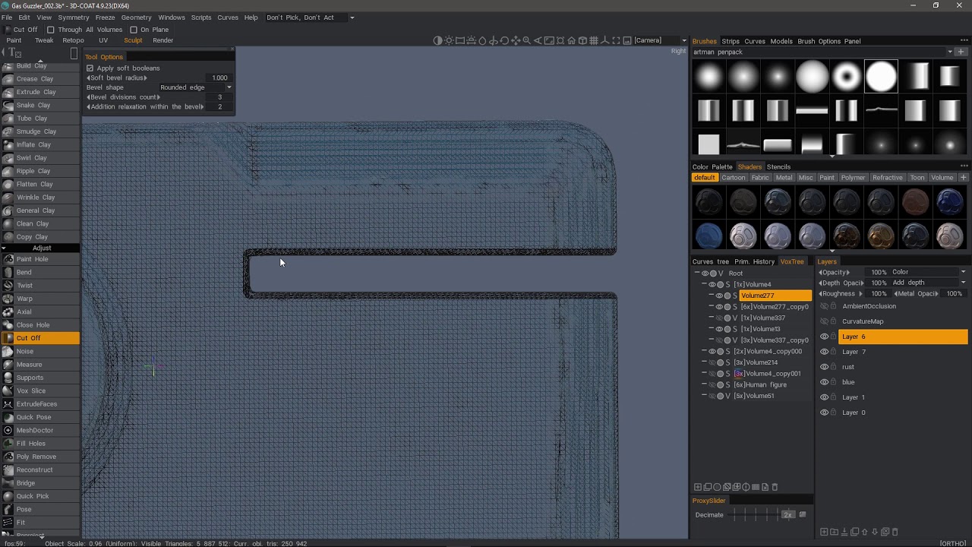The height and width of the screenshot is (547, 972).
Task: Toggle visibility of Layer 6
Action: pos(824,337)
